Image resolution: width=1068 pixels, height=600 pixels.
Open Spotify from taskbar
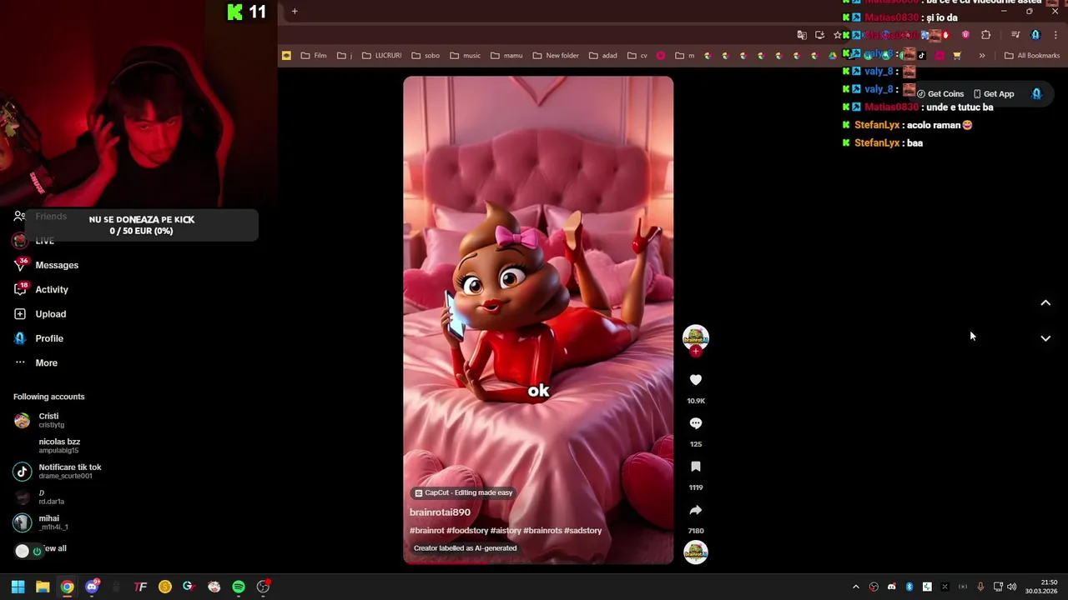coord(239,587)
